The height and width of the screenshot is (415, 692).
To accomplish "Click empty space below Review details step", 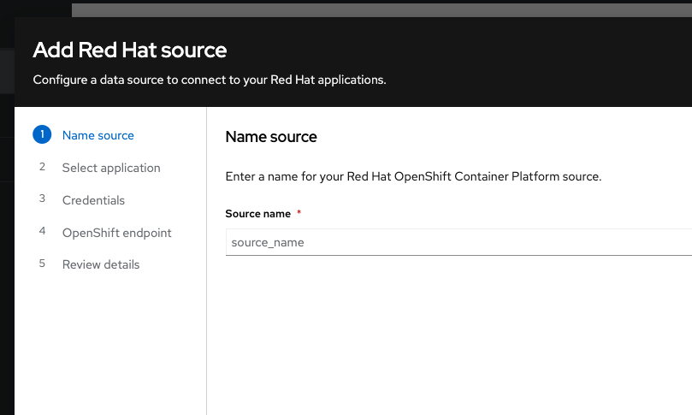I will (x=110, y=342).
